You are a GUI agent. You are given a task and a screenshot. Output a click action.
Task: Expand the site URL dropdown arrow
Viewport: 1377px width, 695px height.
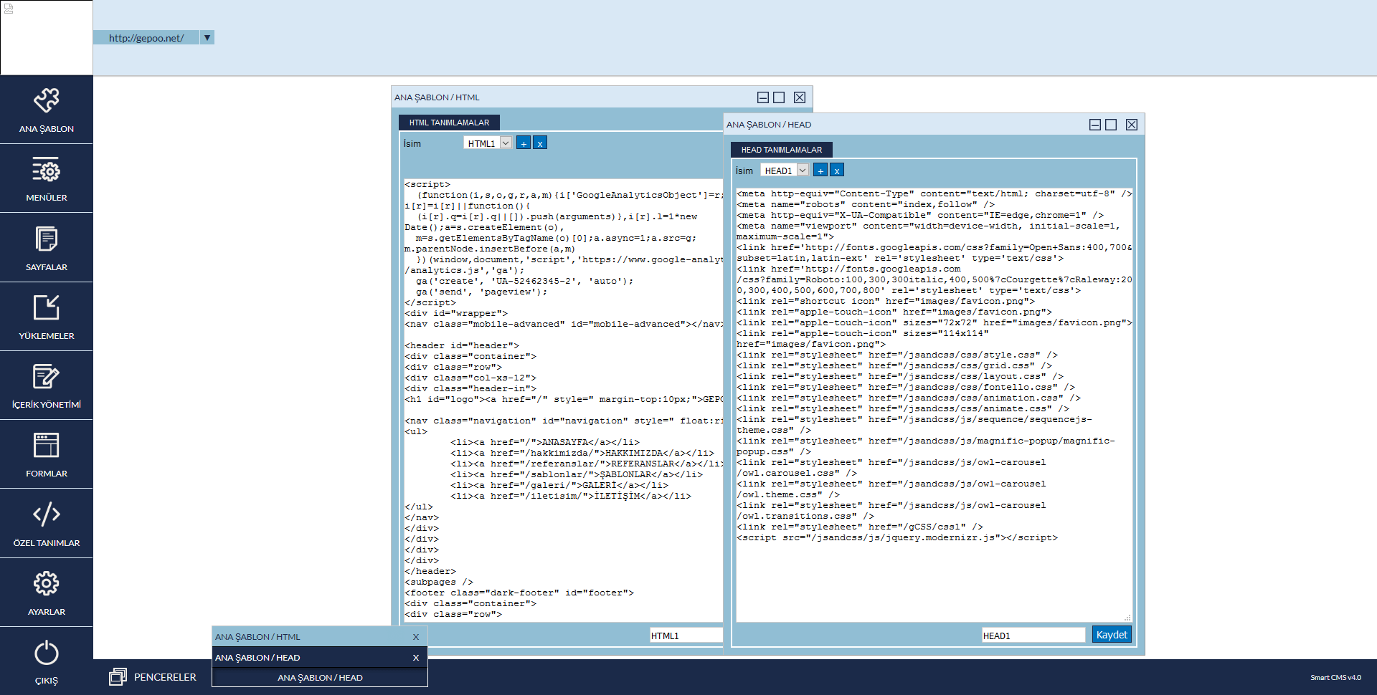pos(207,37)
